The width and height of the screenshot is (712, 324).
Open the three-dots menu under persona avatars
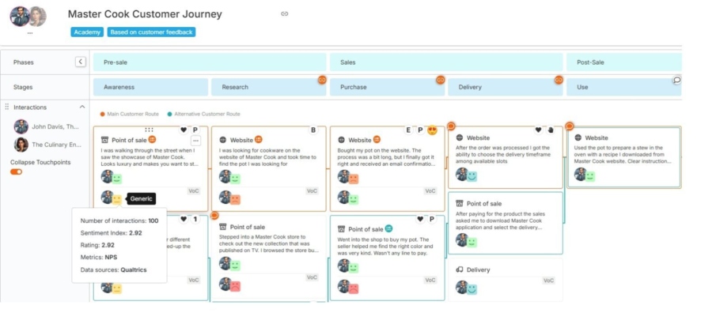click(30, 32)
